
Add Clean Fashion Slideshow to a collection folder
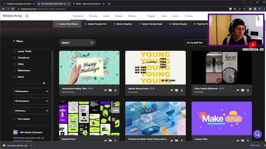[x=243, y=90]
